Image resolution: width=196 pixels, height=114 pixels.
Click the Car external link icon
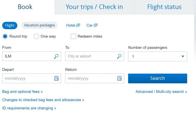pos(95,25)
